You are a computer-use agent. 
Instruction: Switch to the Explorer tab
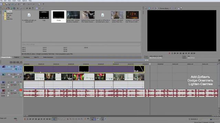tap(16, 57)
